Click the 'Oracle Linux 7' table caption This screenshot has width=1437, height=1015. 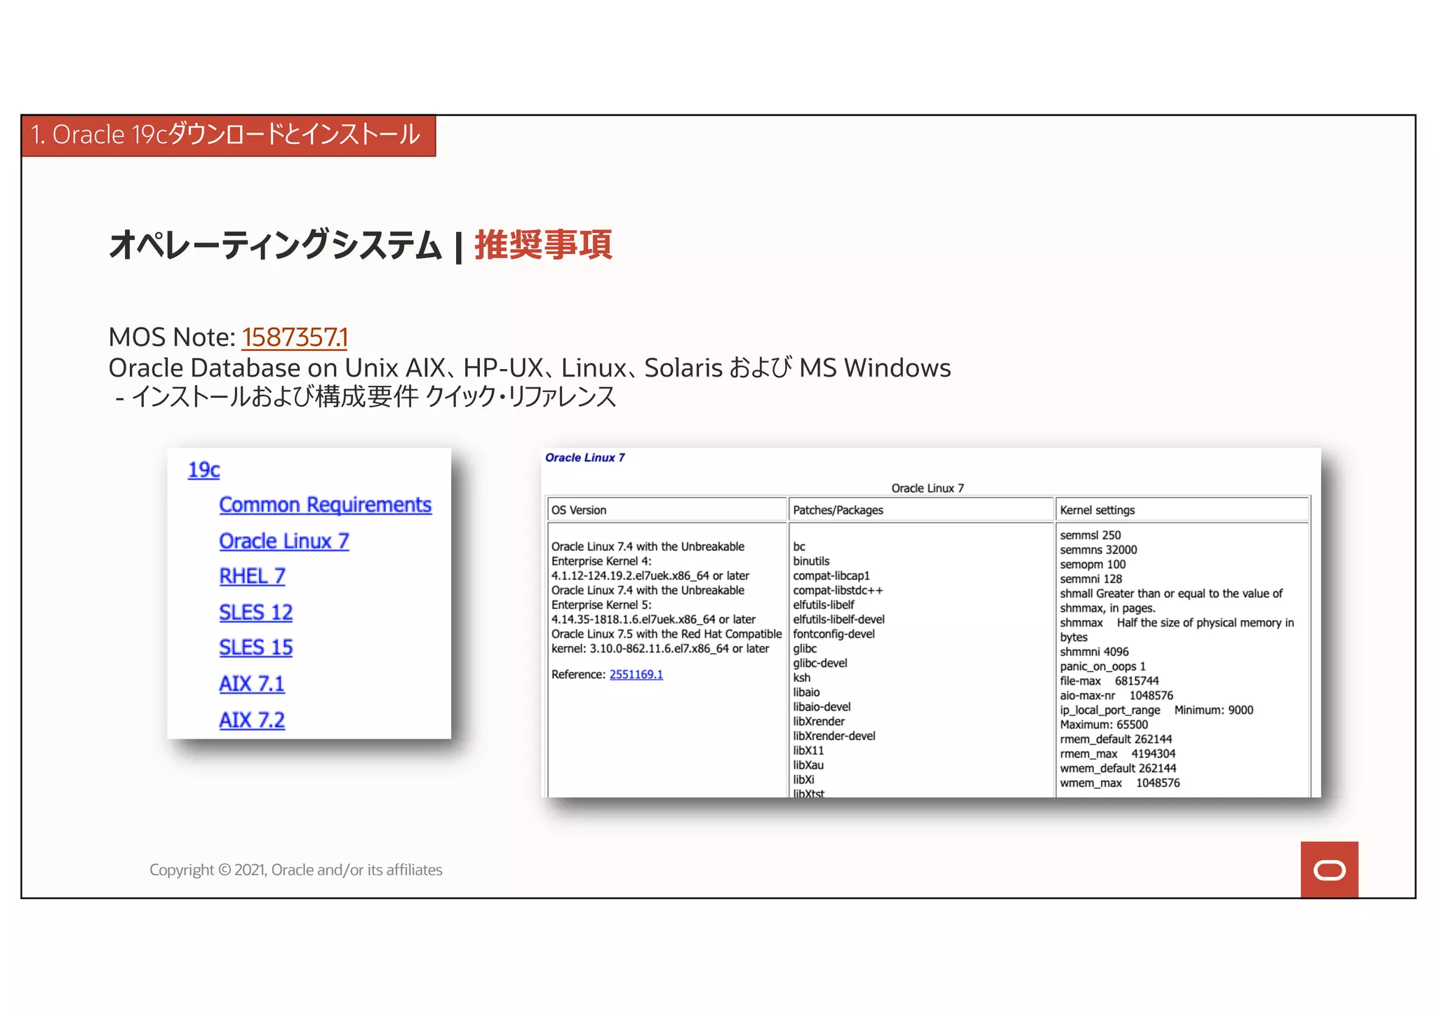coord(928,488)
